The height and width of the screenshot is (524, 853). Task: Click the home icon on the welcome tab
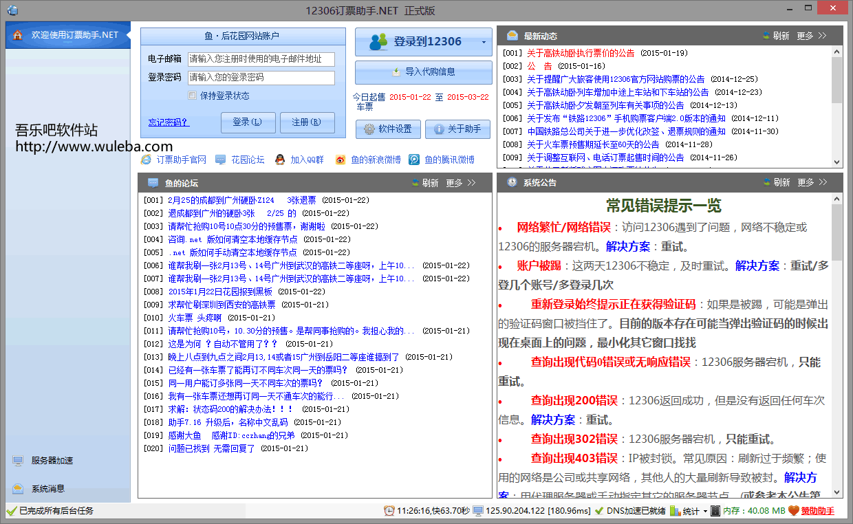18,35
